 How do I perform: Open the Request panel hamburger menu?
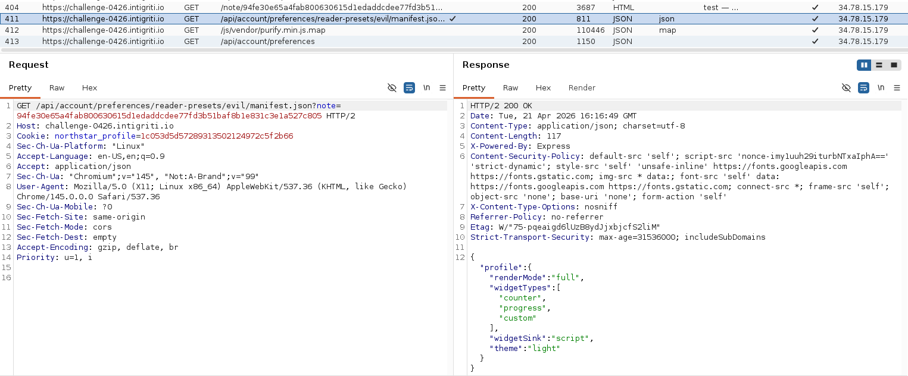(442, 87)
